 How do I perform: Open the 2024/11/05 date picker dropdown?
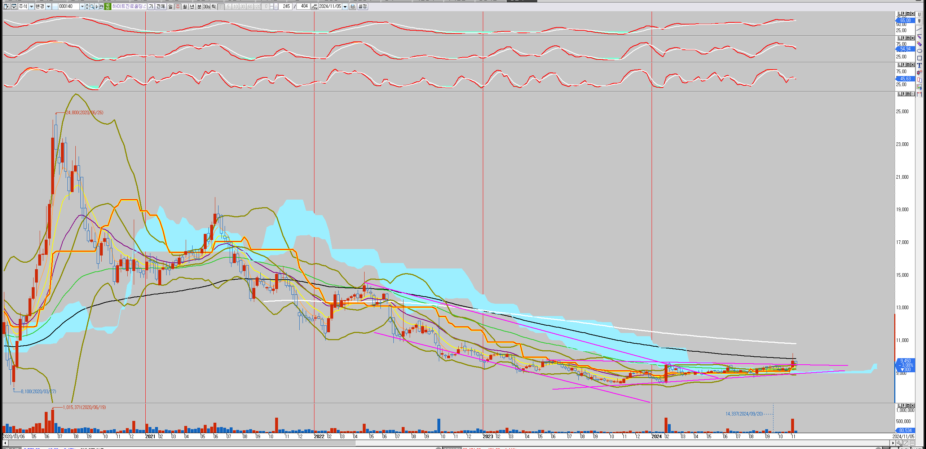point(345,6)
